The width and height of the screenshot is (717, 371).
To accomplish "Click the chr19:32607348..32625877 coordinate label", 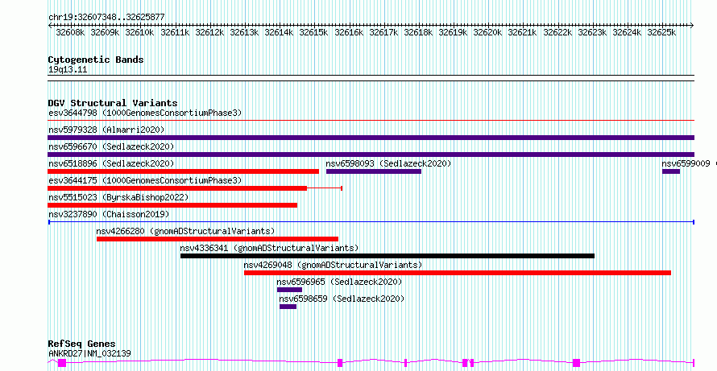I will pyautogui.click(x=106, y=17).
